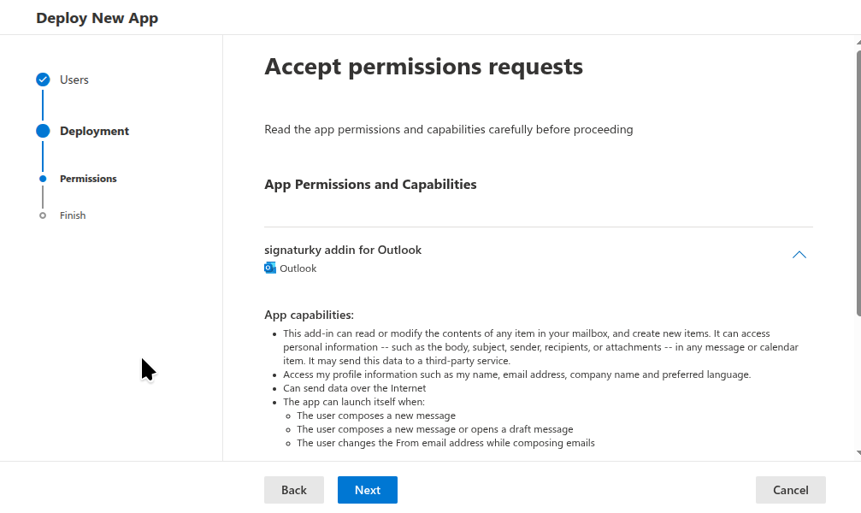Click 'Can send data over the Internet'
861x513 pixels.
point(355,388)
